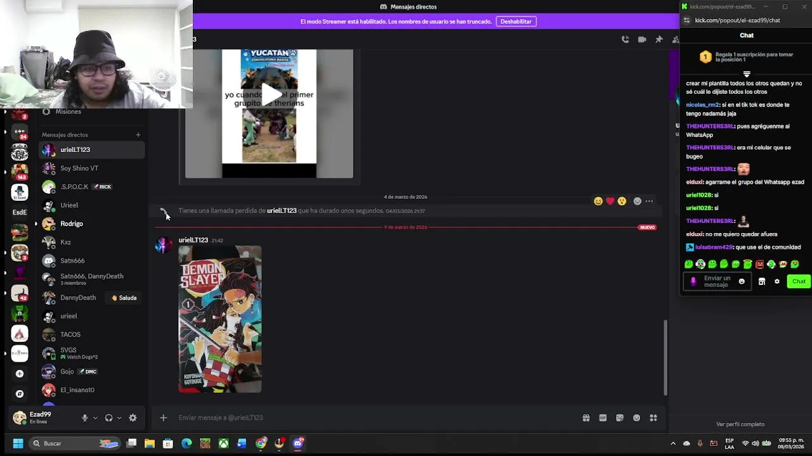Viewport: 812px width, 456px height.
Task: Expand headphone output options arrow
Action: [x=119, y=418]
